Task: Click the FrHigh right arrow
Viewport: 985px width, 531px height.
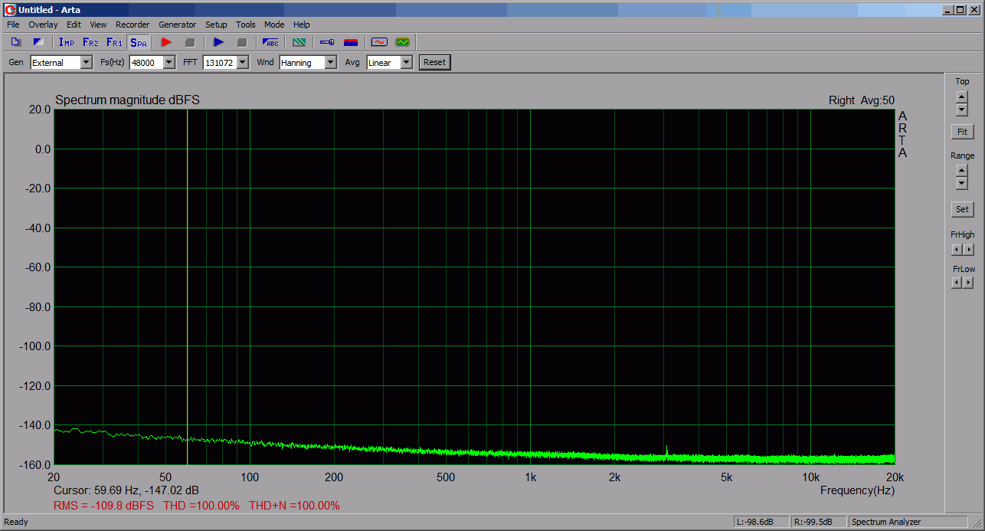Action: [969, 250]
